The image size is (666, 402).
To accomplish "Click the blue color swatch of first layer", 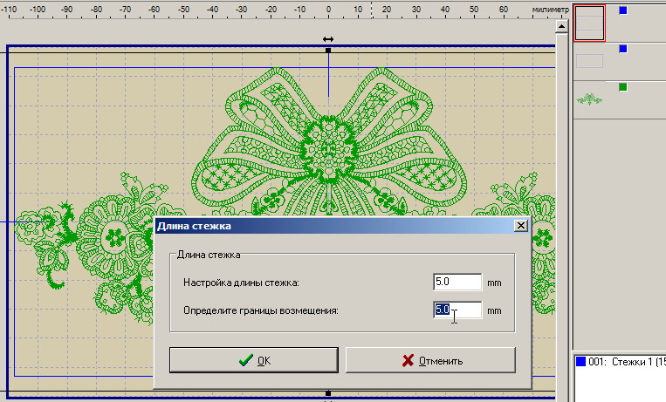I will click(x=623, y=10).
